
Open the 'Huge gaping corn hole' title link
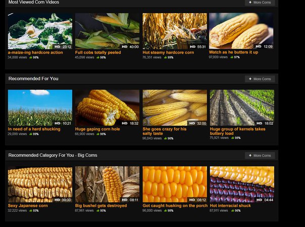pyautogui.click(x=97, y=129)
